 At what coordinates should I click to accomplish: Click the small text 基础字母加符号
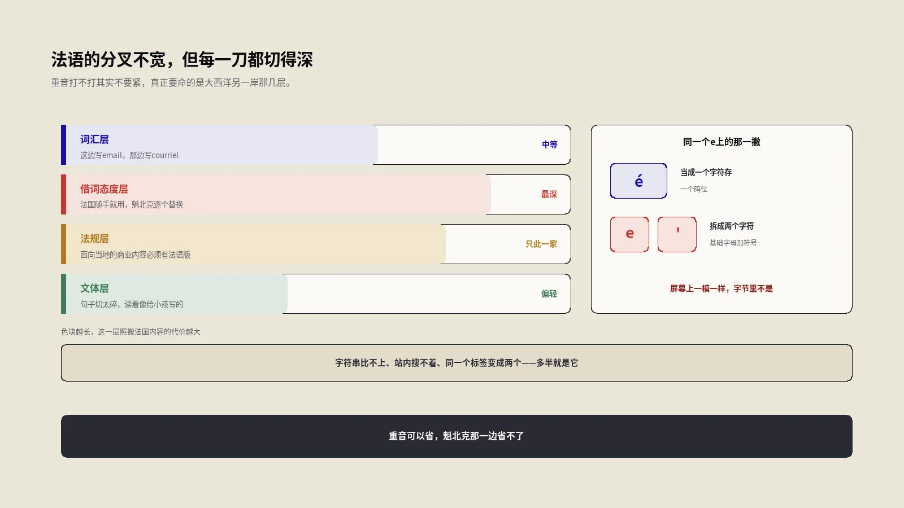coord(733,243)
